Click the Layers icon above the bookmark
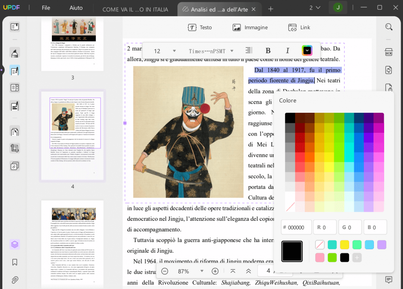 click(x=15, y=244)
